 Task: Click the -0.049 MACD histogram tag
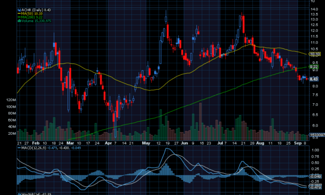pyautogui.click(x=315, y=176)
